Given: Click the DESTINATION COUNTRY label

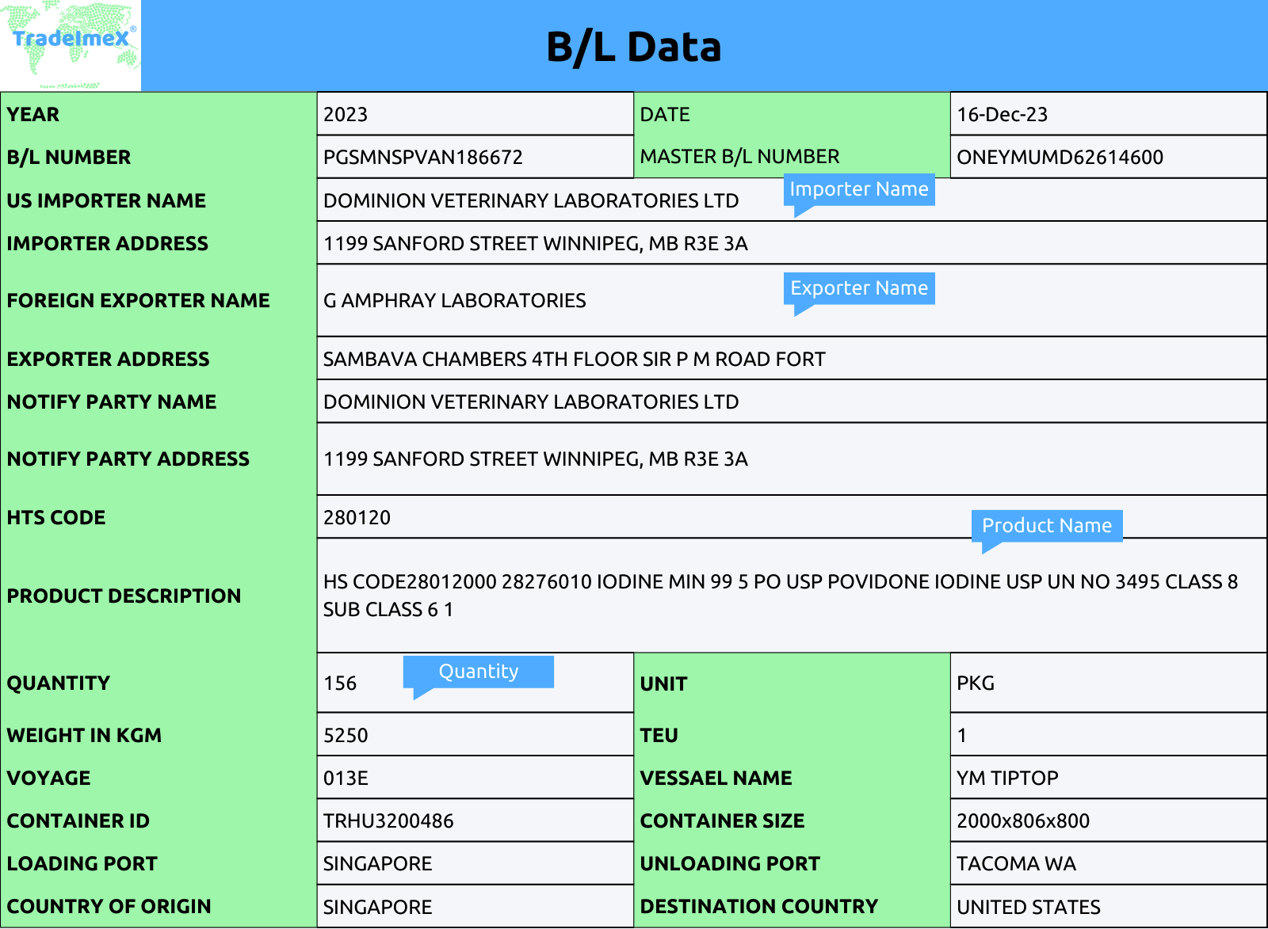Looking at the screenshot, I should point(759,907).
